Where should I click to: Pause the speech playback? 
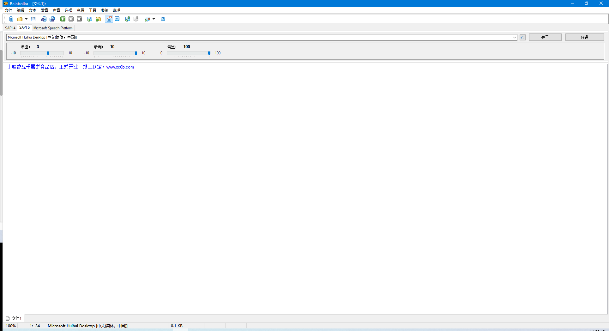71,19
